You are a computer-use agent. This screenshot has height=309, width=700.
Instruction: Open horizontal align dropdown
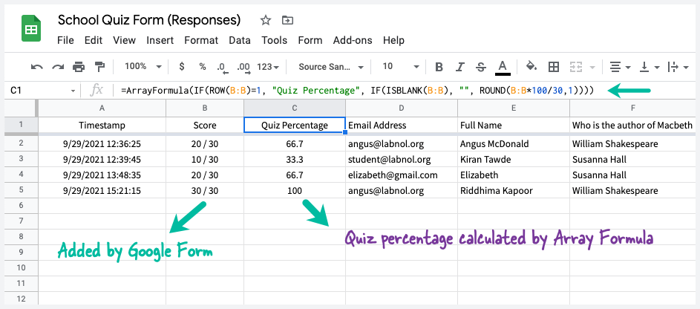click(620, 67)
